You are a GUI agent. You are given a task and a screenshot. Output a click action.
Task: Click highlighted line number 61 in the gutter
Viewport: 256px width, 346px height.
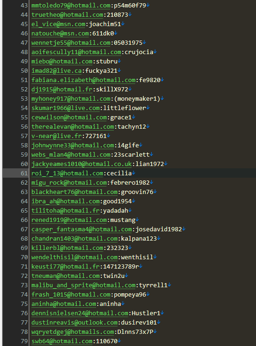point(24,173)
